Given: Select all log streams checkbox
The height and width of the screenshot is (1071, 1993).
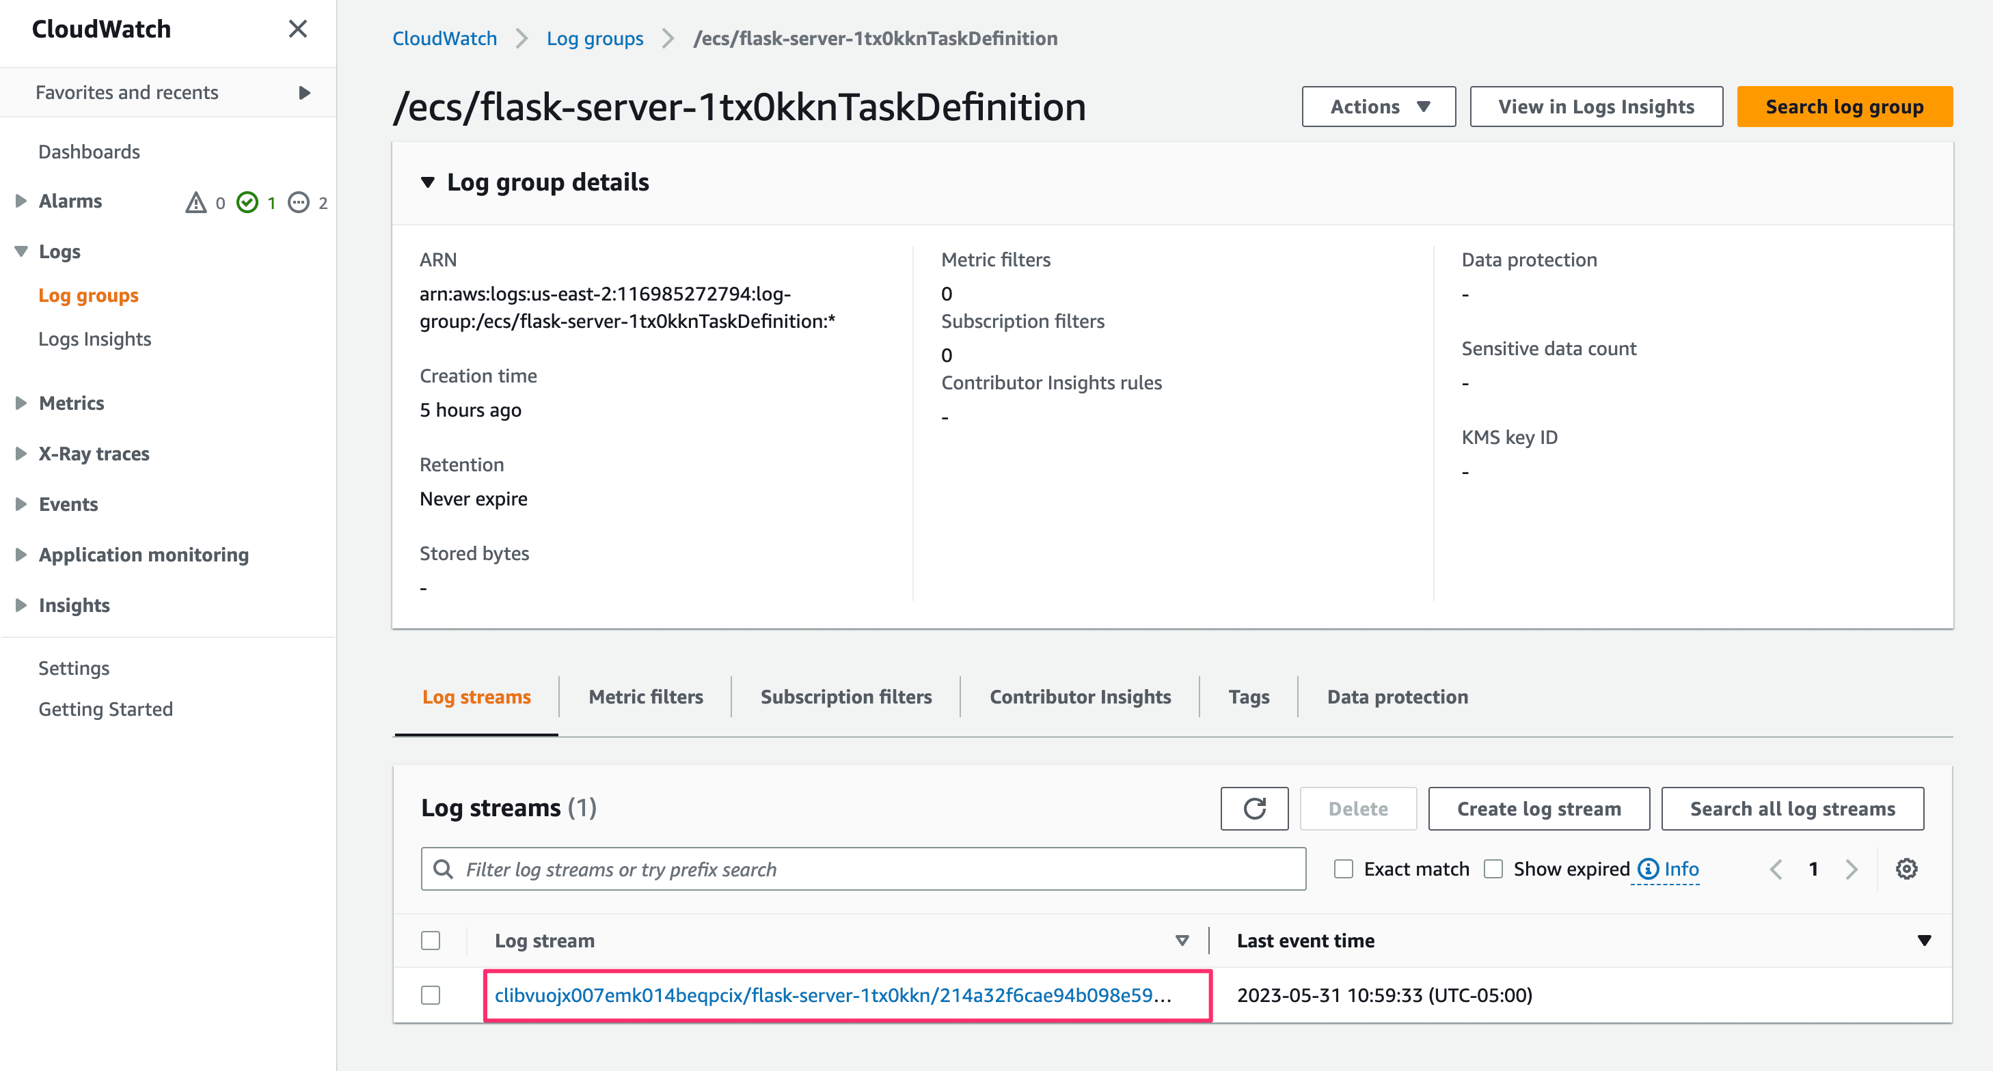Looking at the screenshot, I should tap(431, 941).
